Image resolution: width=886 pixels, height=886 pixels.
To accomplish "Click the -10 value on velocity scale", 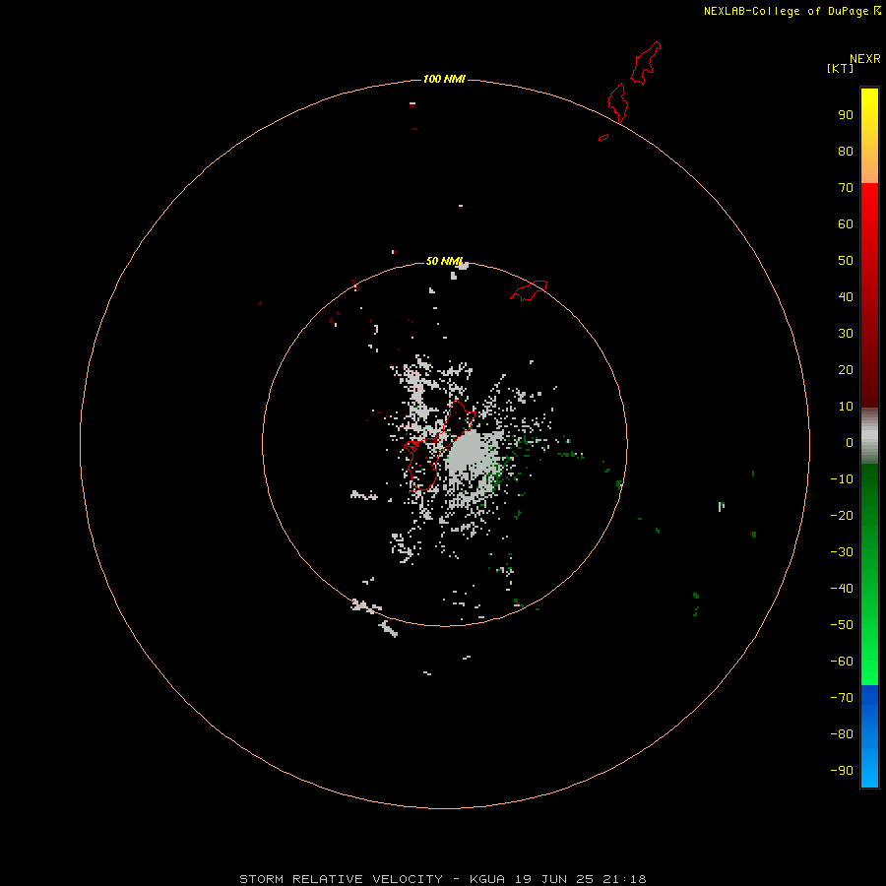I will 842,479.
